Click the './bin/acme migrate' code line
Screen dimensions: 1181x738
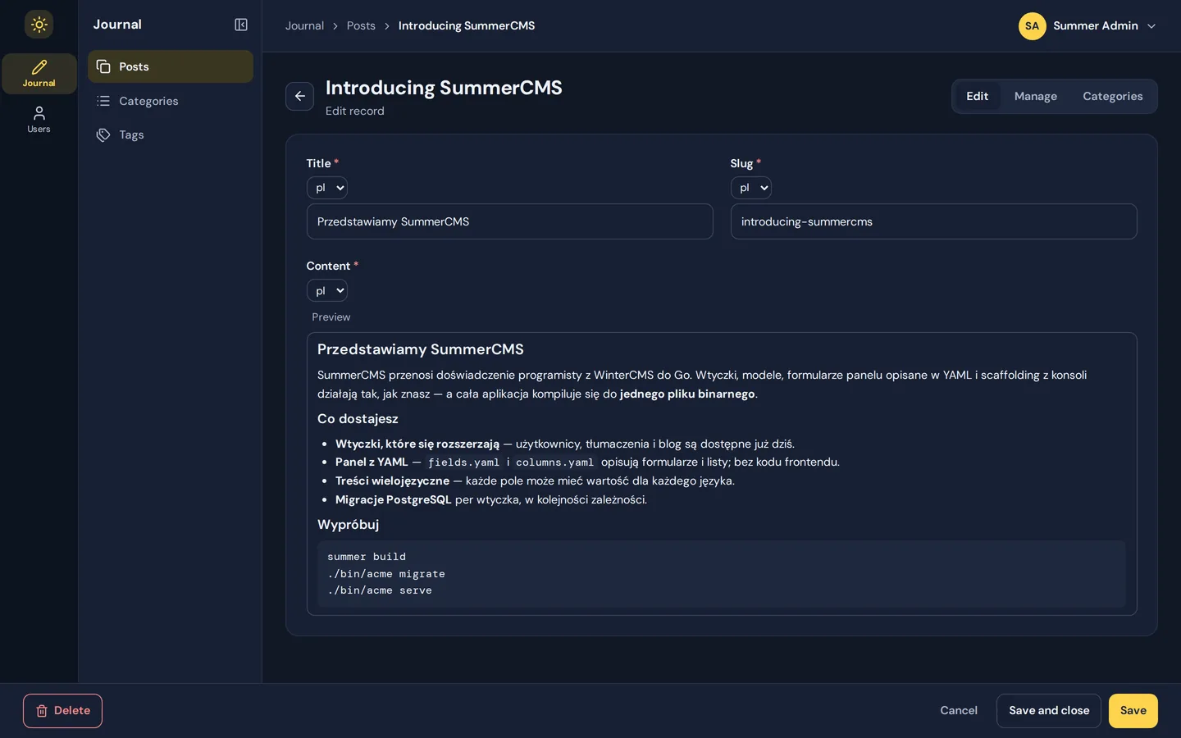click(386, 574)
